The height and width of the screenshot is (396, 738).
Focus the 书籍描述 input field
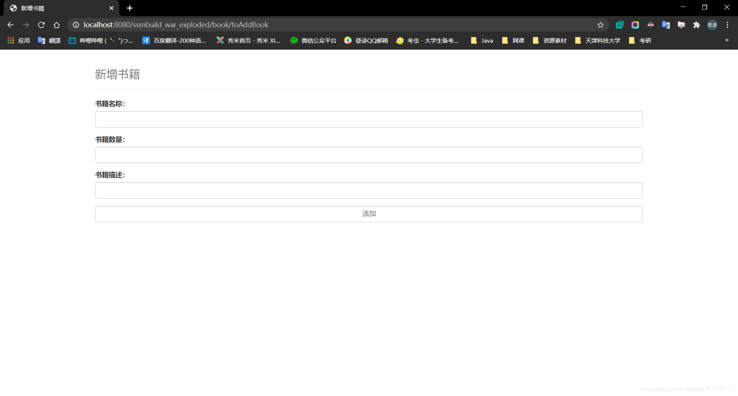[x=369, y=191]
